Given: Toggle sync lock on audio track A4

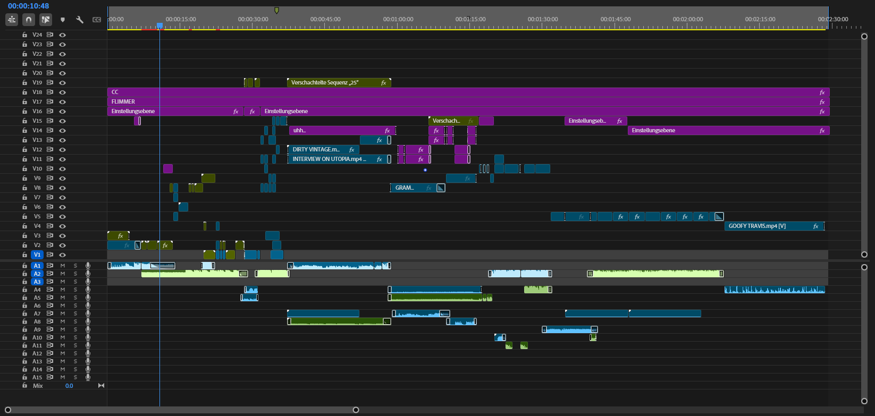Looking at the screenshot, I should pos(50,290).
